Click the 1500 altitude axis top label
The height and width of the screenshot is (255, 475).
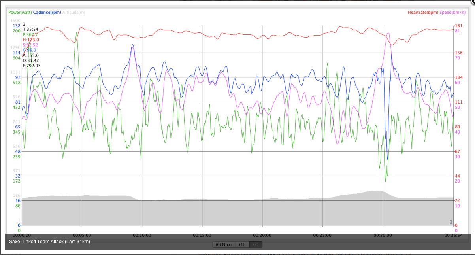[x=15, y=21]
